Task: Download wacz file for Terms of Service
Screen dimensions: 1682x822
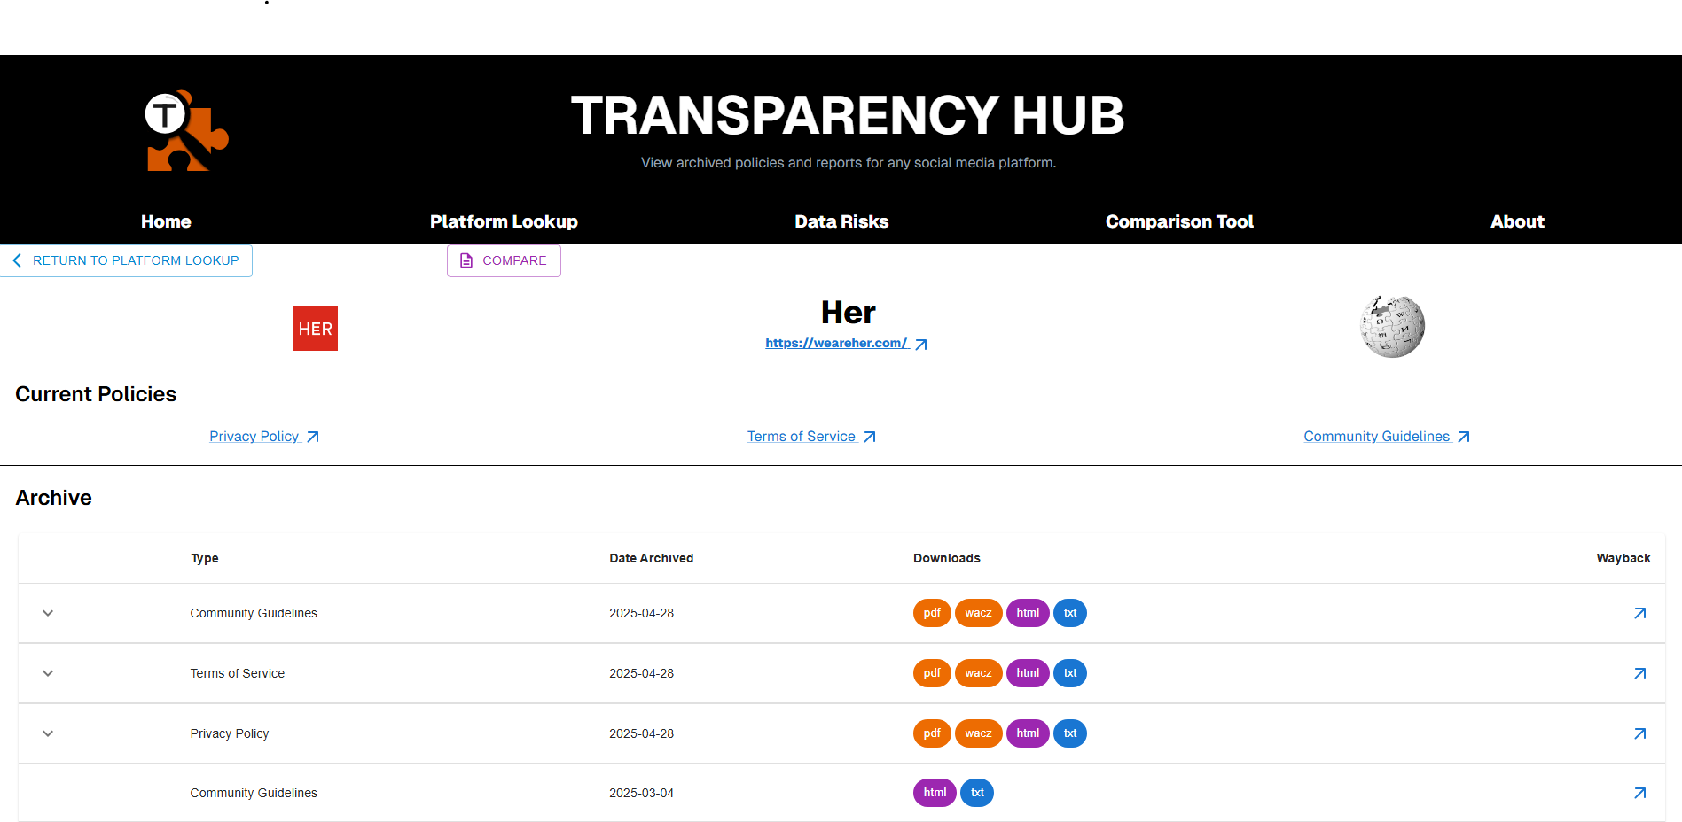Action: (x=978, y=673)
